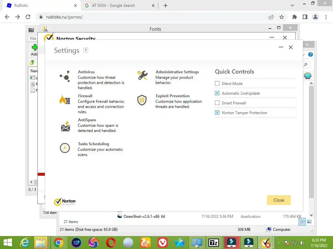Screen dimensions: 333x249
Task: Click the green Add plus icon in 7-Zip
Action: 34,47
